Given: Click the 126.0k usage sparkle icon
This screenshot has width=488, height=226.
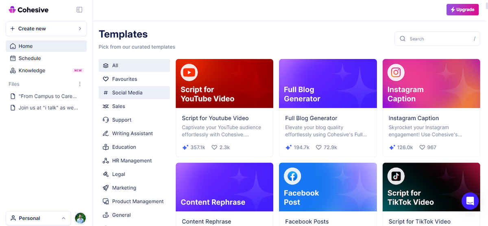Looking at the screenshot, I should coord(392,147).
